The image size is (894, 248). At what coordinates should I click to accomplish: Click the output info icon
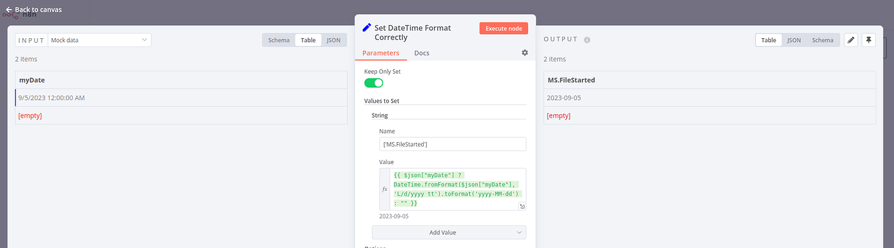(x=587, y=40)
